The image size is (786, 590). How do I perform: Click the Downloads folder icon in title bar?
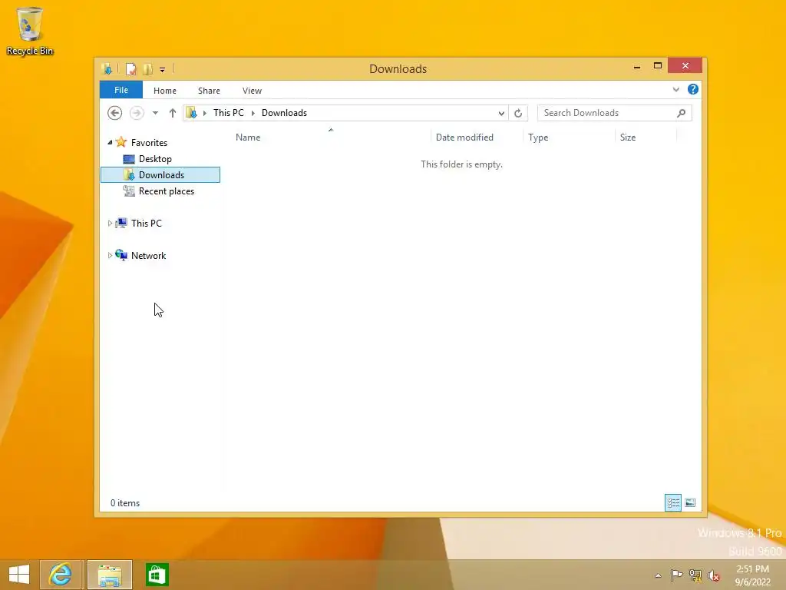tap(107, 68)
